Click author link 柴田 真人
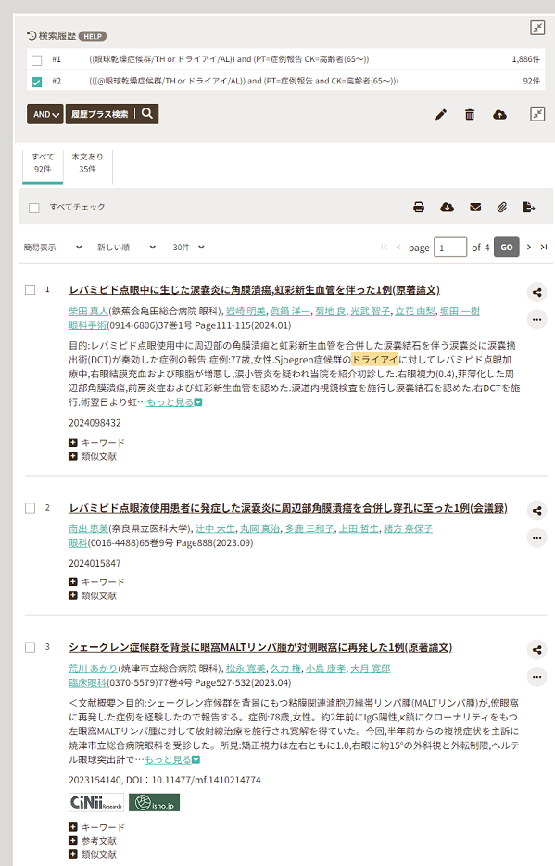 [88, 312]
